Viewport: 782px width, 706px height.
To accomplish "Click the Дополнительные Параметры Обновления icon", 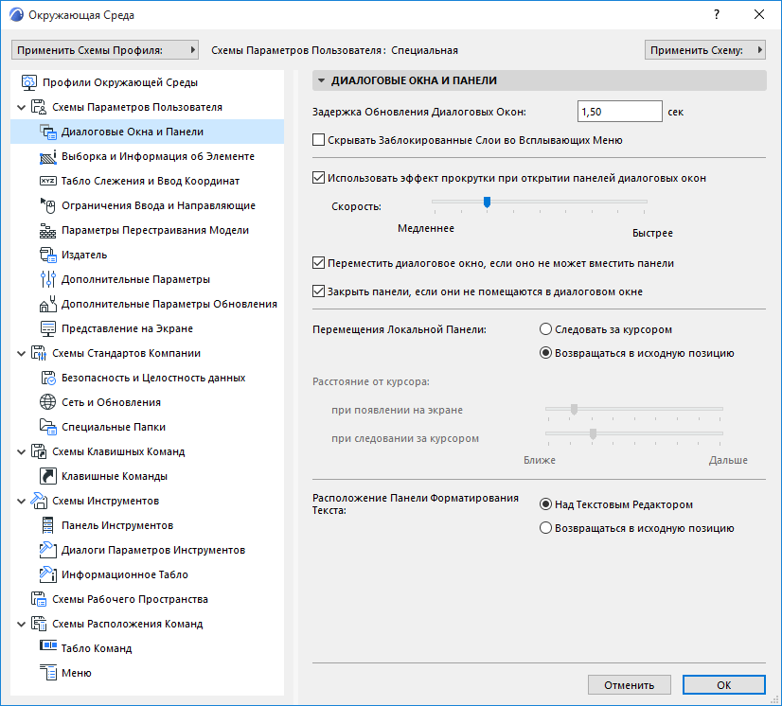I will pos(48,304).
